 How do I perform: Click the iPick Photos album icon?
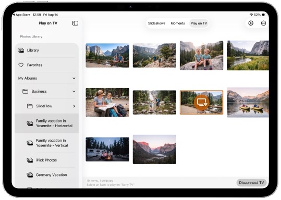[30, 160]
